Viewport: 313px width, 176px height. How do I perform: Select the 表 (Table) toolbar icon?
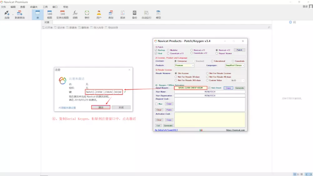coord(38,15)
